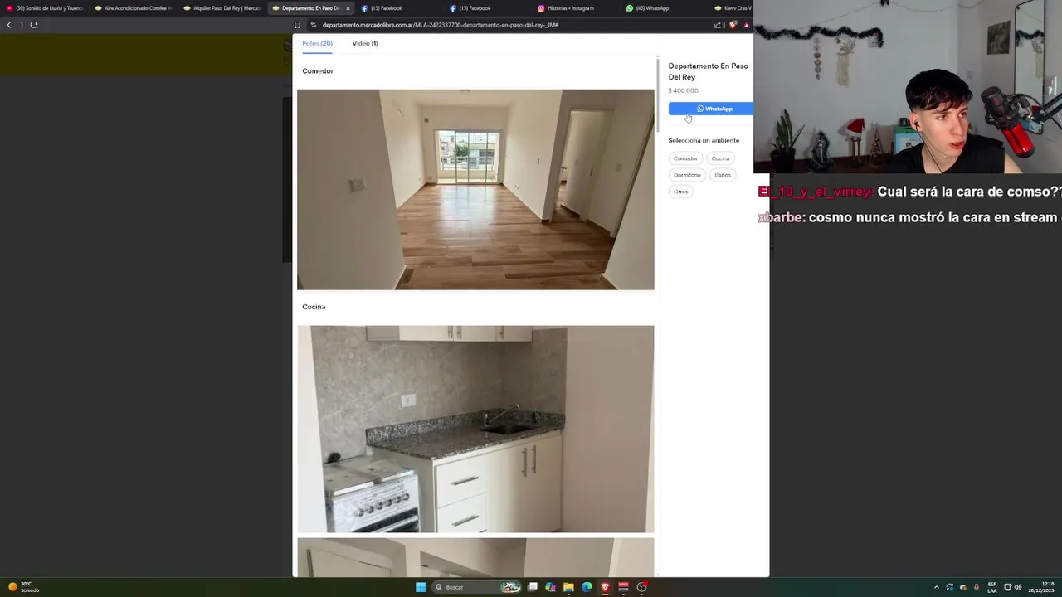Image resolution: width=1062 pixels, height=597 pixels.
Task: Switch to Brave browser in the taskbar
Action: (x=605, y=587)
